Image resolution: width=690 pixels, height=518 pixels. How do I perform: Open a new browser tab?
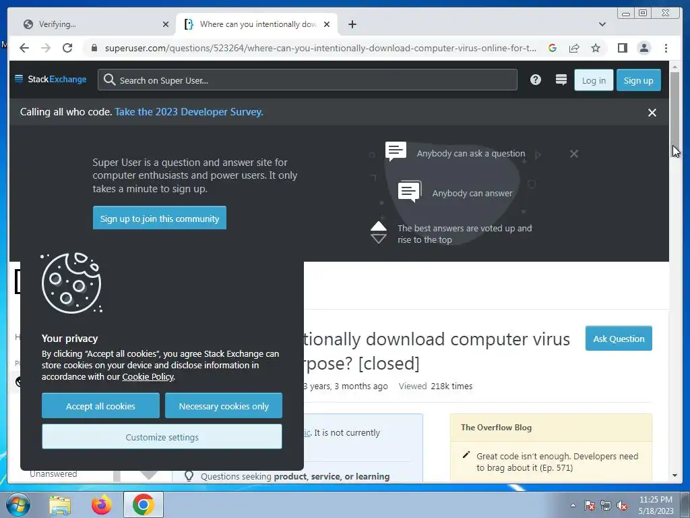(352, 24)
